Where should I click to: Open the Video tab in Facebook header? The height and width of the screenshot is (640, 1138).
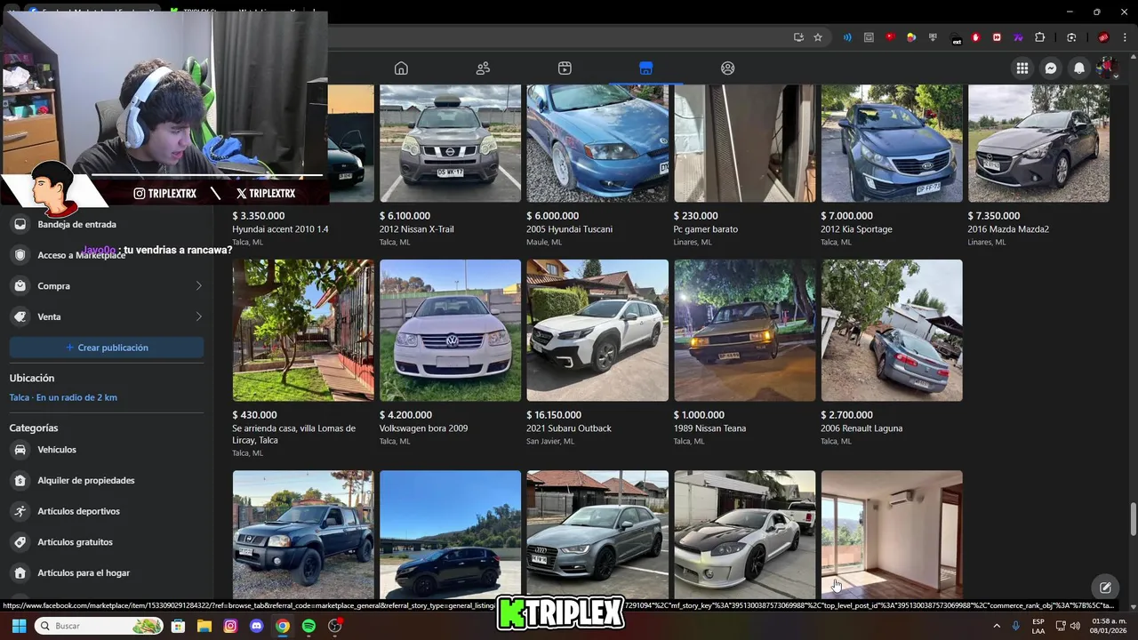565,68
